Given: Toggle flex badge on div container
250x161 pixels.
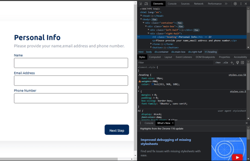Looking at the screenshot, I should tap(180, 23).
